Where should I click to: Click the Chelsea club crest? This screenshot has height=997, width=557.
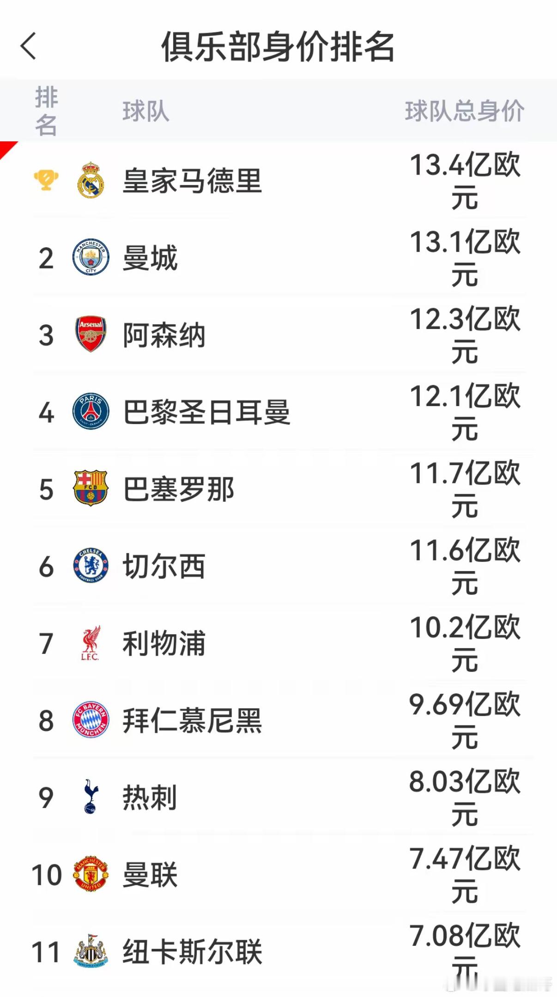[x=91, y=565]
